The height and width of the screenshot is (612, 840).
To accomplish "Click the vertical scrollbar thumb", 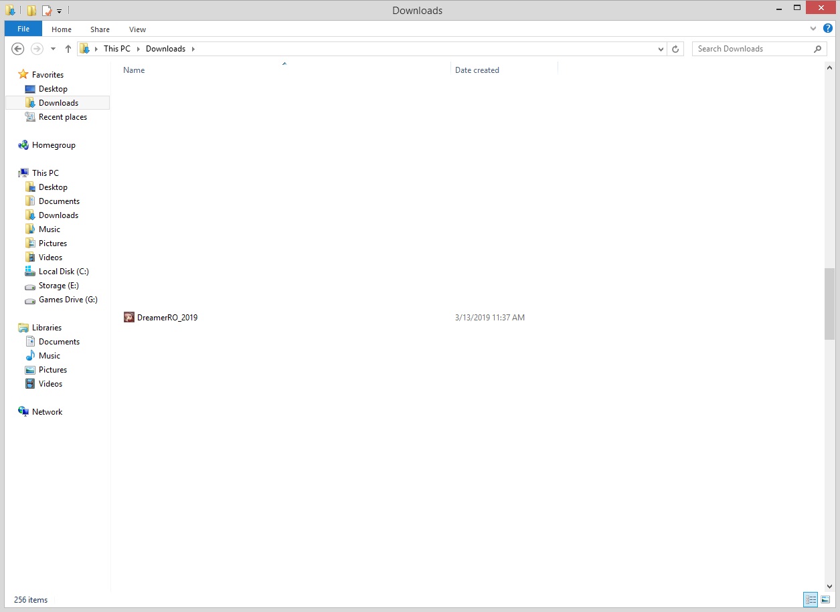I will [x=829, y=304].
